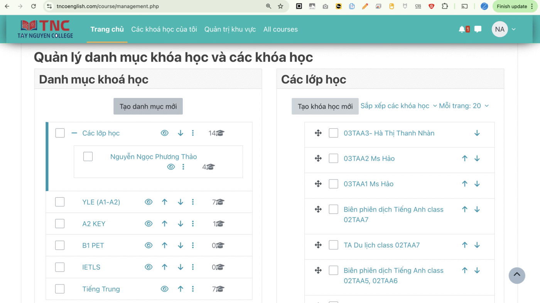Screen dimensions: 540x303
Task: Open the Sắp xếp các khóa học dropdown
Action: pyautogui.click(x=398, y=106)
